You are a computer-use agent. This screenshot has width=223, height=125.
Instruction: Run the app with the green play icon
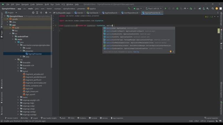point(166,8)
